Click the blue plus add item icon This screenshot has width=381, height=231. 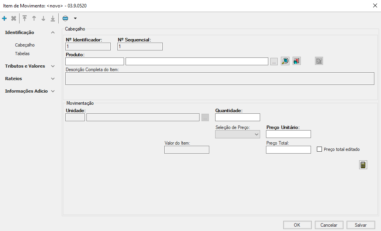(x=4, y=18)
